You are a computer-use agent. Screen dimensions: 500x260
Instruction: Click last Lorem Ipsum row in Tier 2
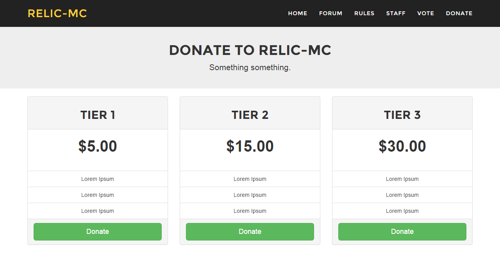pos(250,211)
